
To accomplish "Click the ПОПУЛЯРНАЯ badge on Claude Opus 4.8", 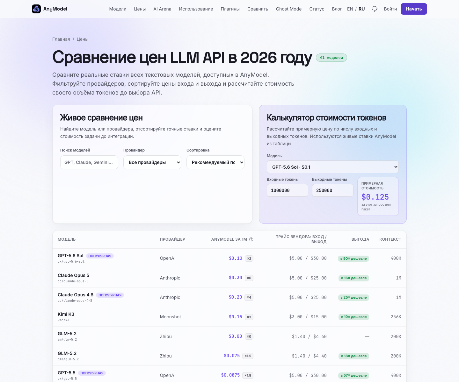I will (x=110, y=295).
